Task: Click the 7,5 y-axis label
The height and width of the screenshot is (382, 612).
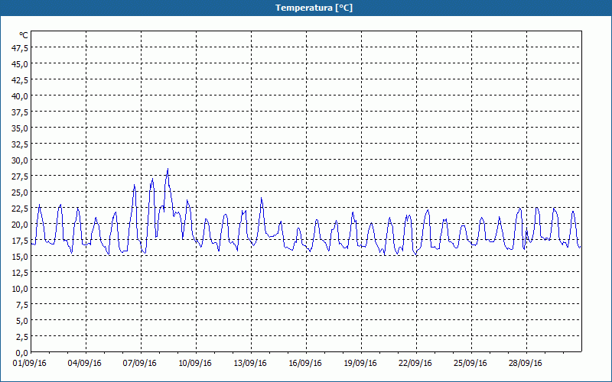Action: 22,305
